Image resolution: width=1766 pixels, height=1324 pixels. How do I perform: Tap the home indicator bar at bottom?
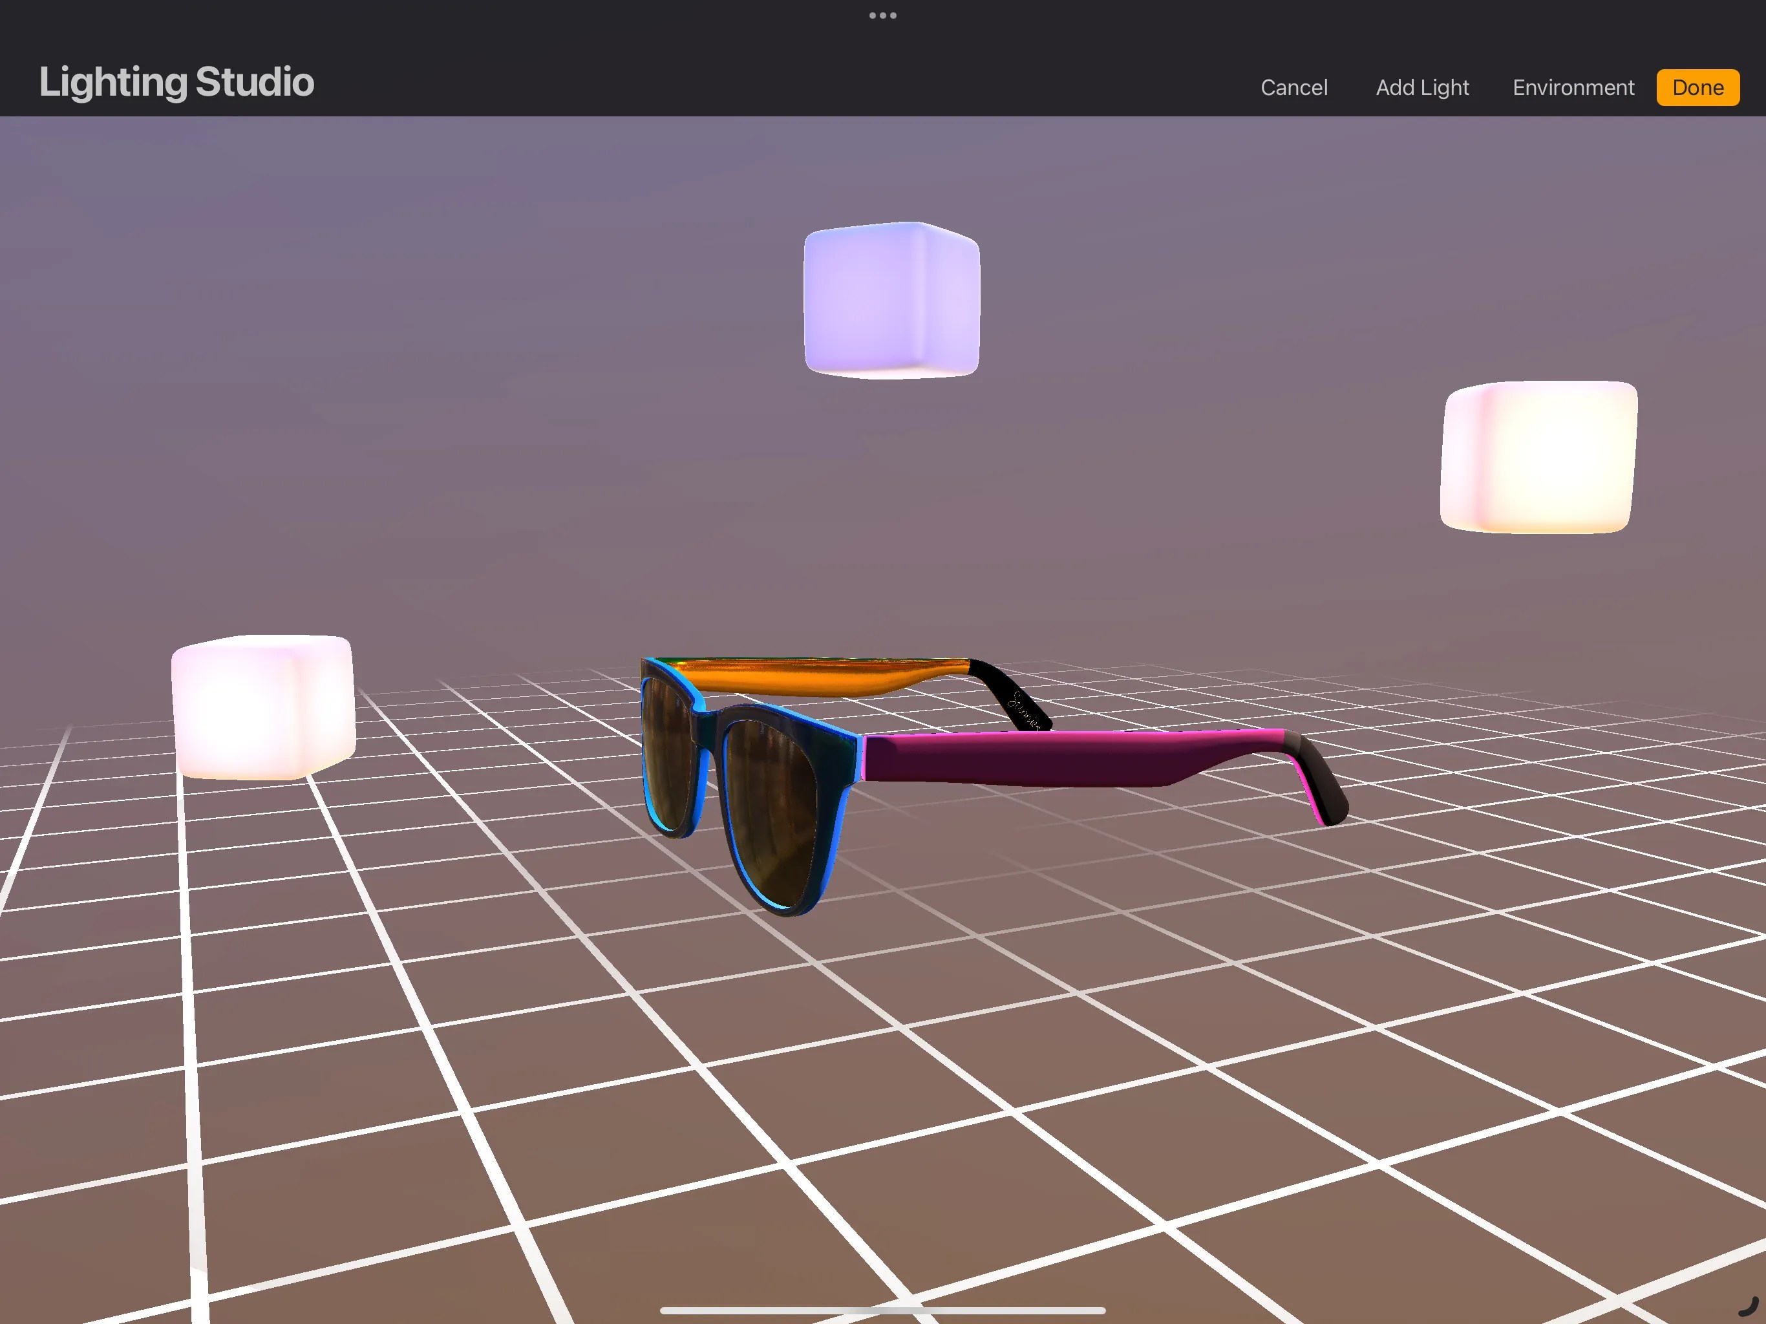(882, 1310)
